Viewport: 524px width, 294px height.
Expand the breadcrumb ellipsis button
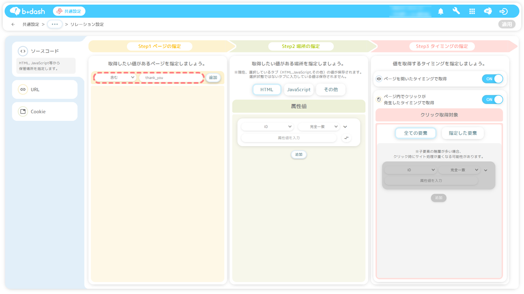55,24
